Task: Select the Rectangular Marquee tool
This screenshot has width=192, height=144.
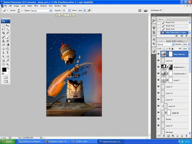Action: click(x=3, y=26)
